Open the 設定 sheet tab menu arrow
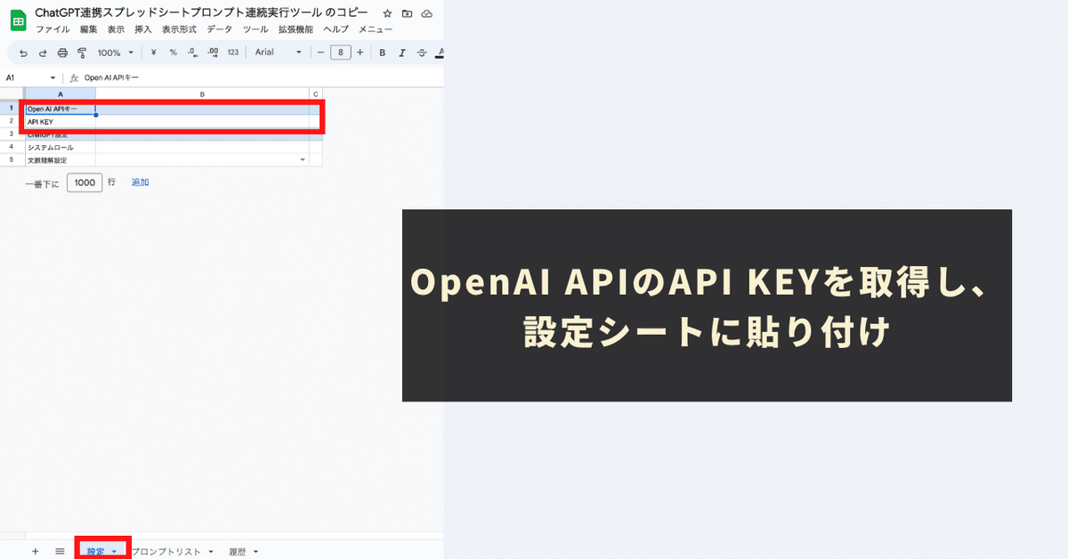The image size is (1068, 559). [x=114, y=552]
